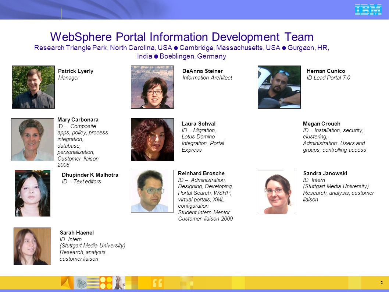389x292 pixels.
Task: Select Hernan Cunico's photo
Action: pos(279,87)
